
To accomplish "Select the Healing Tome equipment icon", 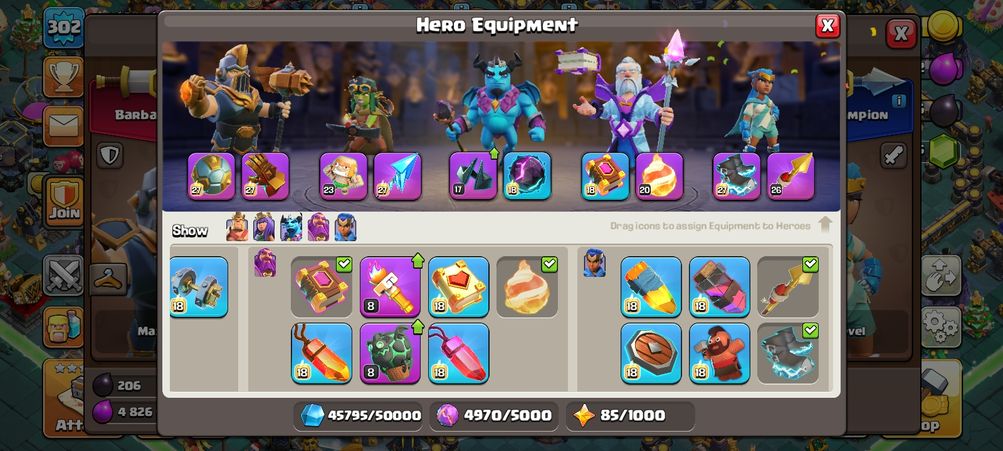I will pos(459,287).
